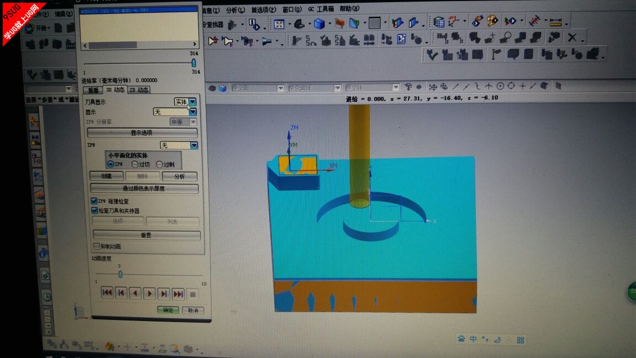Screen dimensions: 636x358
Task: Click the paw icon in IME bar
Action: coord(461,339)
